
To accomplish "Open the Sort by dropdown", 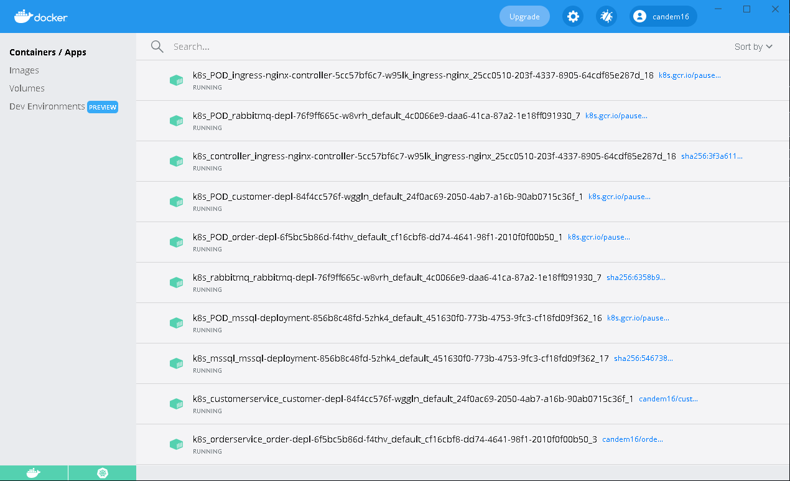I will point(753,47).
